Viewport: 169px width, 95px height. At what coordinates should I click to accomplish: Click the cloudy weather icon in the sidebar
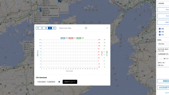pyautogui.click(x=160, y=59)
